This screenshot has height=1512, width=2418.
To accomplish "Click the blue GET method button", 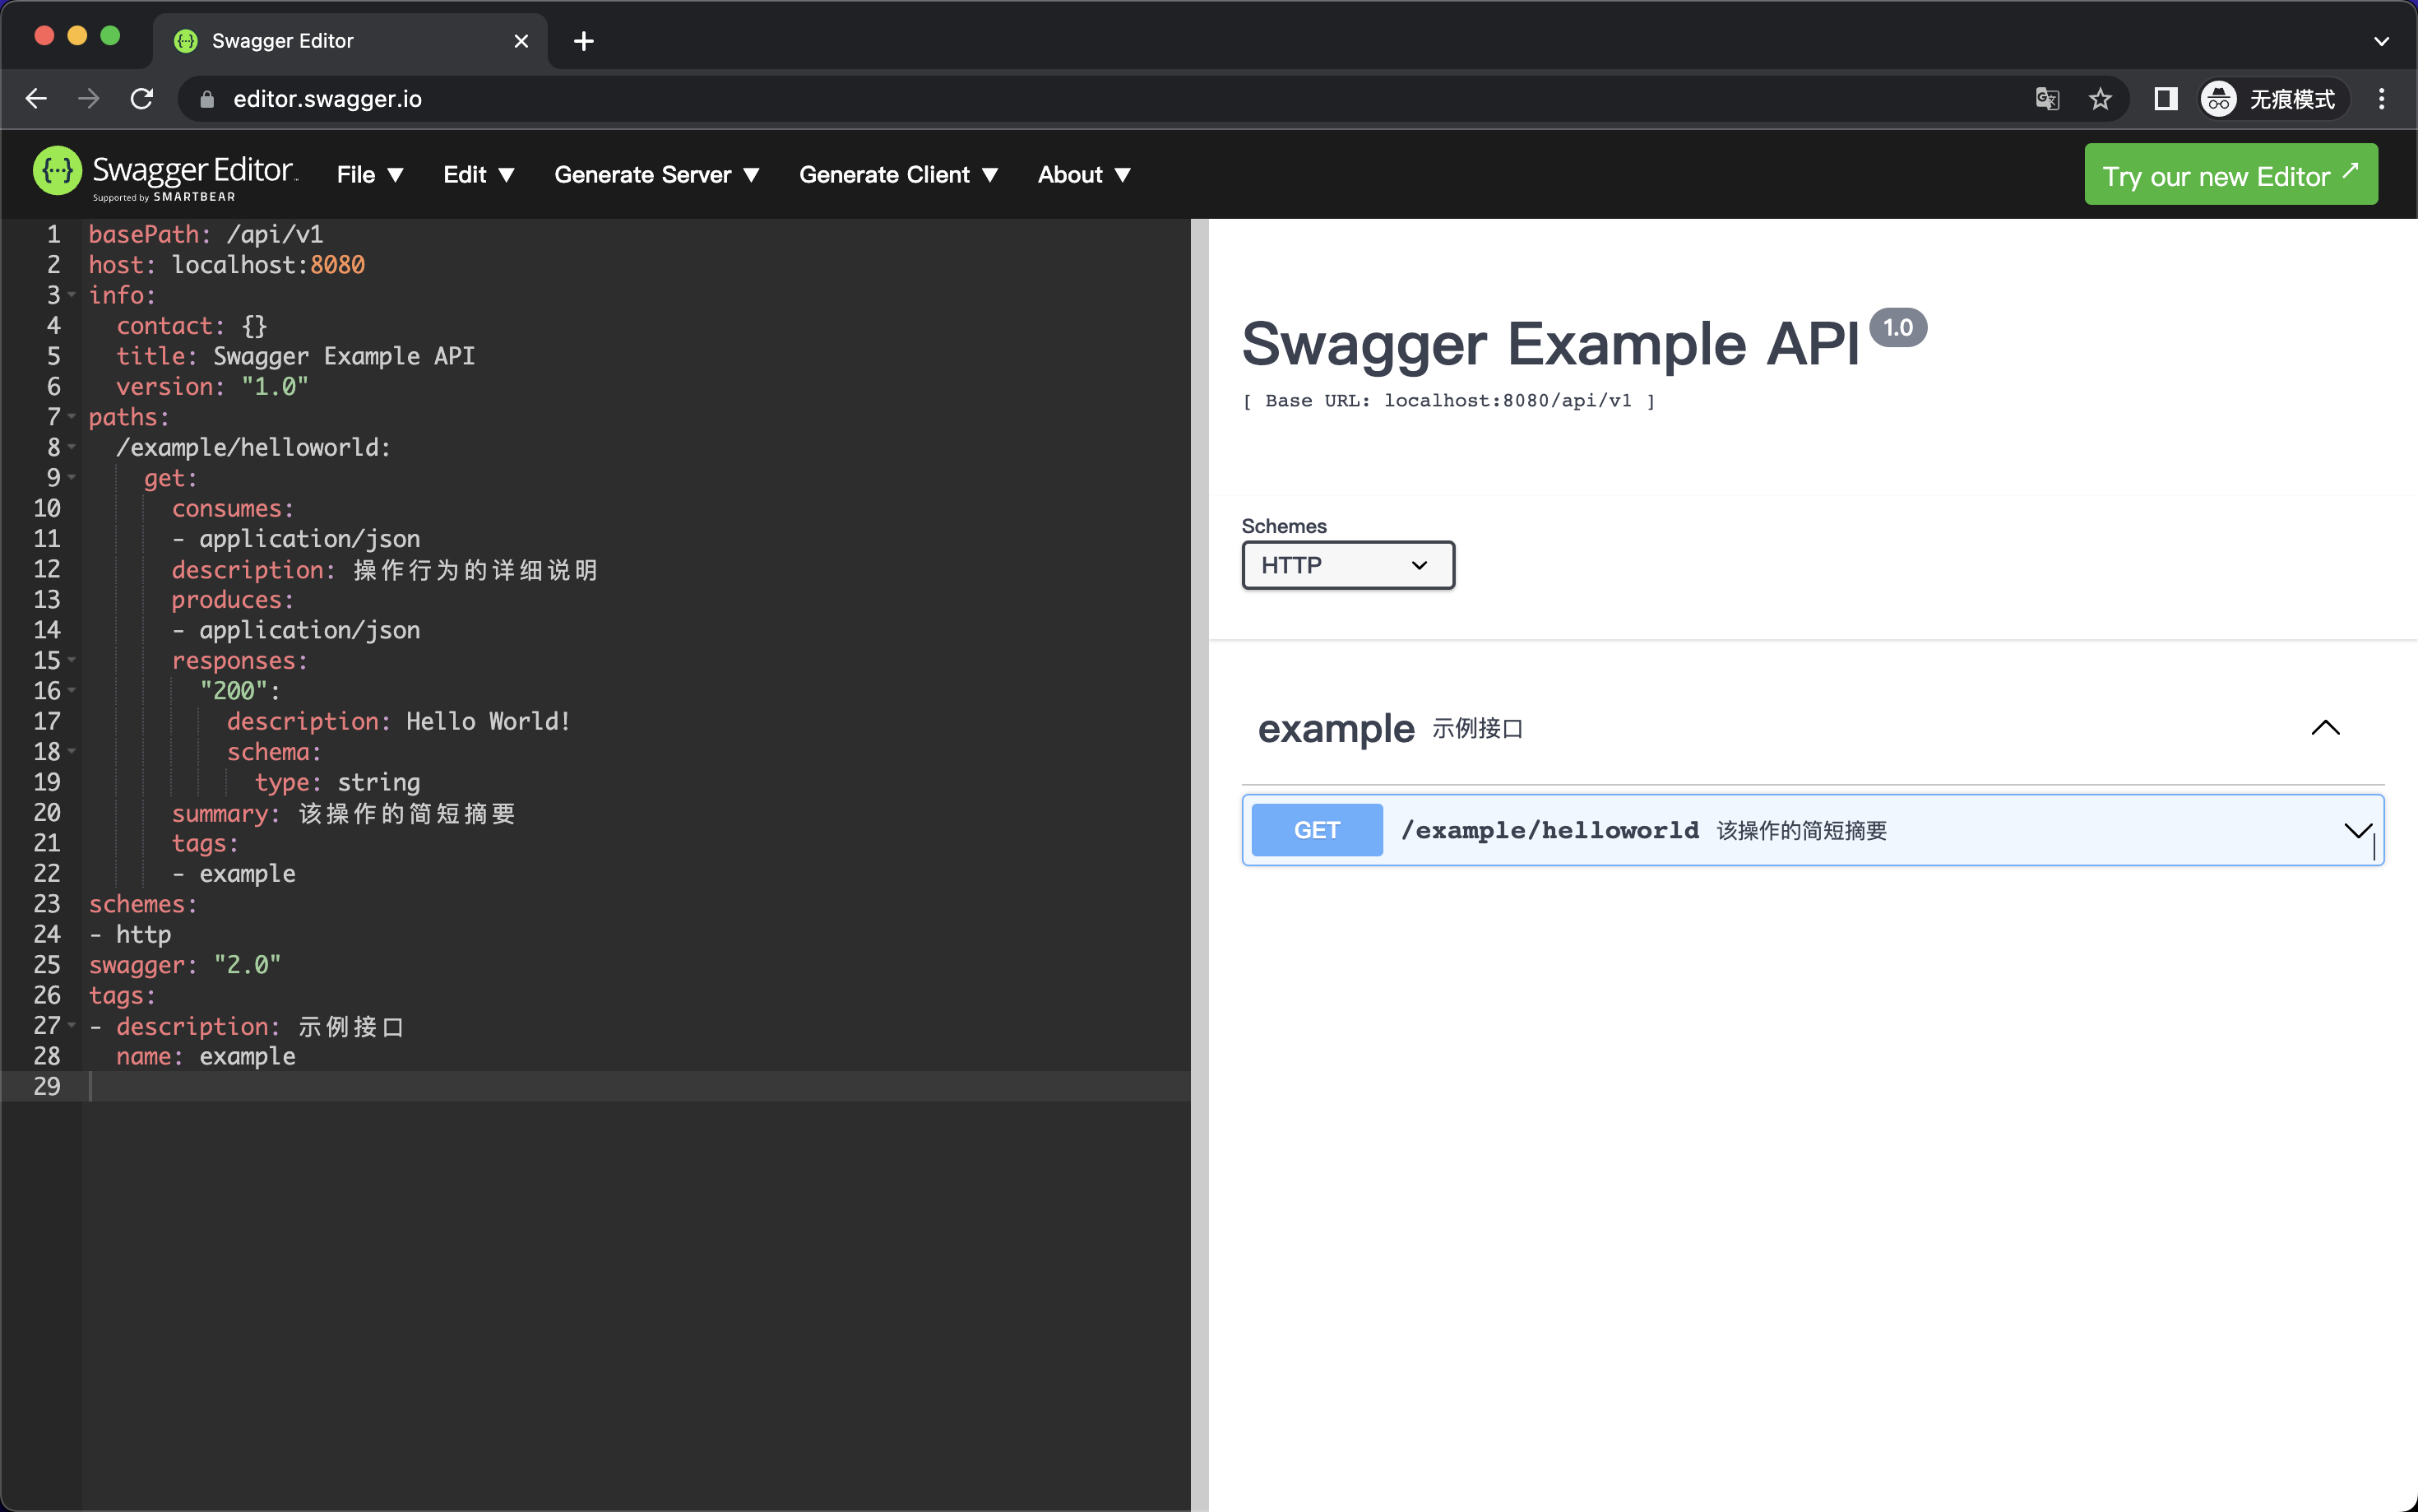I will (x=1315, y=830).
